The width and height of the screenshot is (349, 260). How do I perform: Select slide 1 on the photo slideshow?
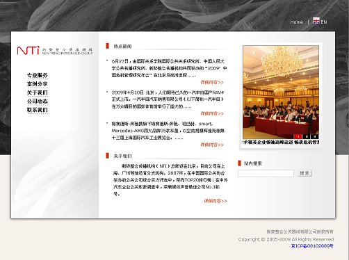[x=298, y=137]
